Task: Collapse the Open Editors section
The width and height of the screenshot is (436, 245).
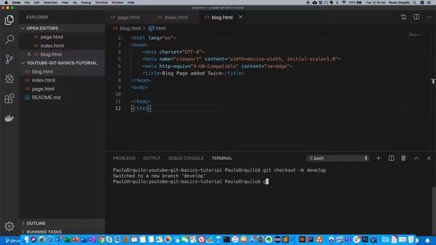Action: 62,29
